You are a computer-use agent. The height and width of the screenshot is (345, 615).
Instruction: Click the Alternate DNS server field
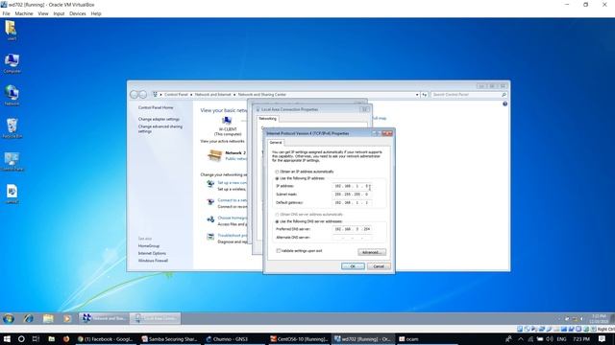352,238
